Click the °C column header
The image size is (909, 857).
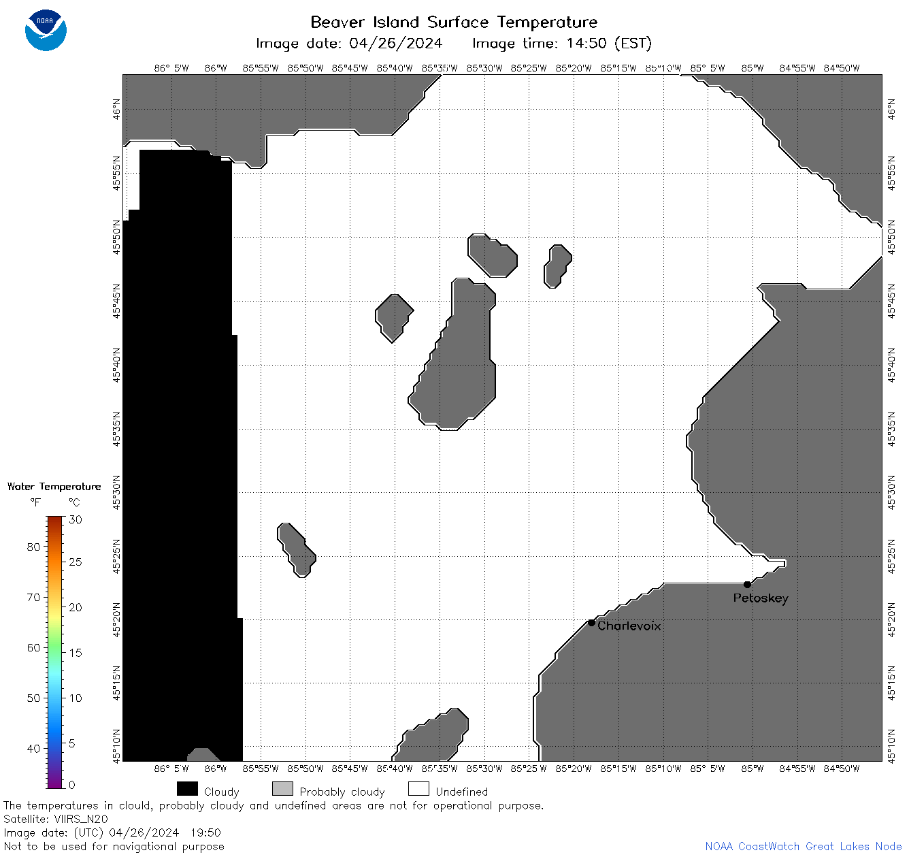click(x=74, y=502)
